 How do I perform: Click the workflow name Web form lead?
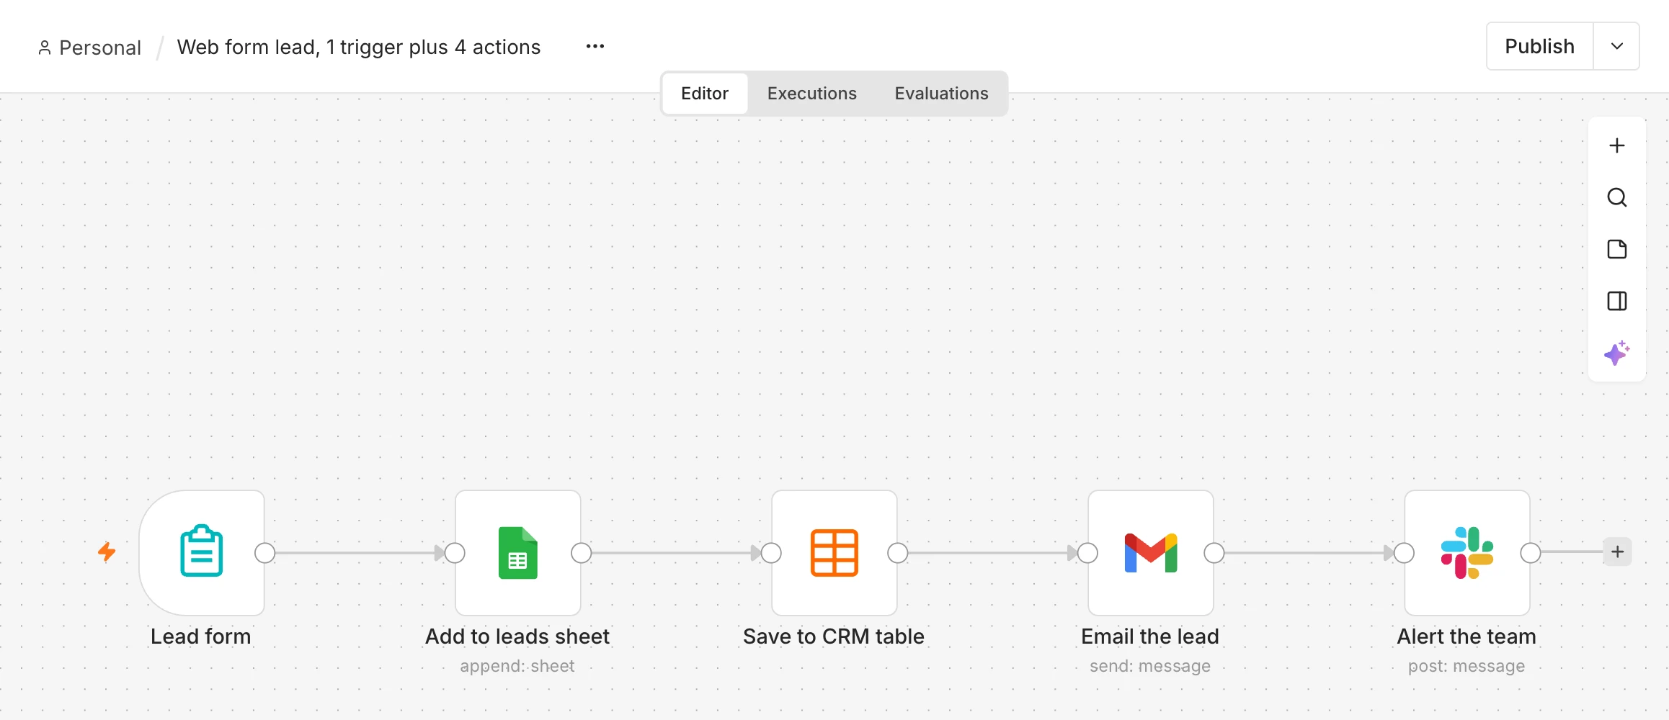tap(359, 47)
